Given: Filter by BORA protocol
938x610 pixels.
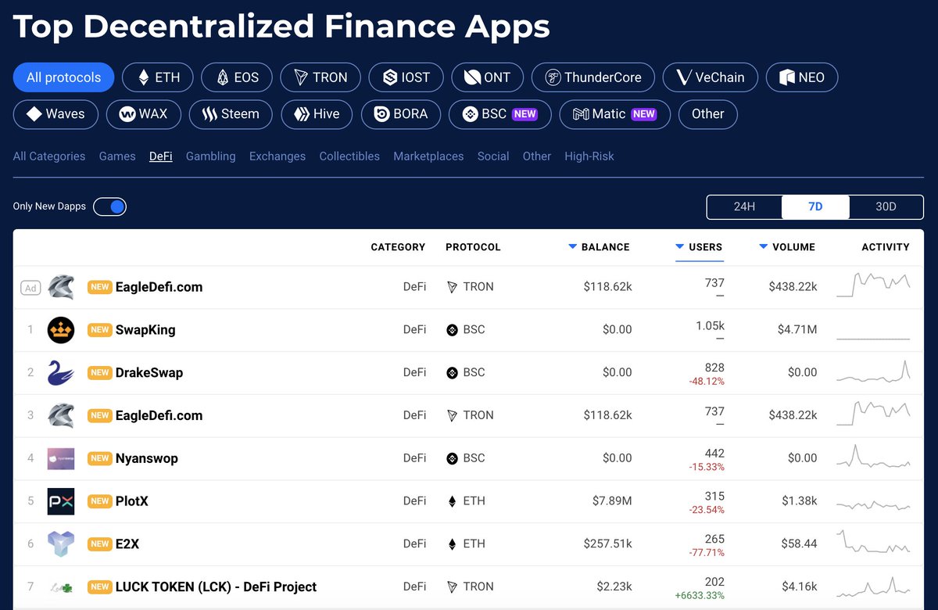Looking at the screenshot, I should (400, 114).
